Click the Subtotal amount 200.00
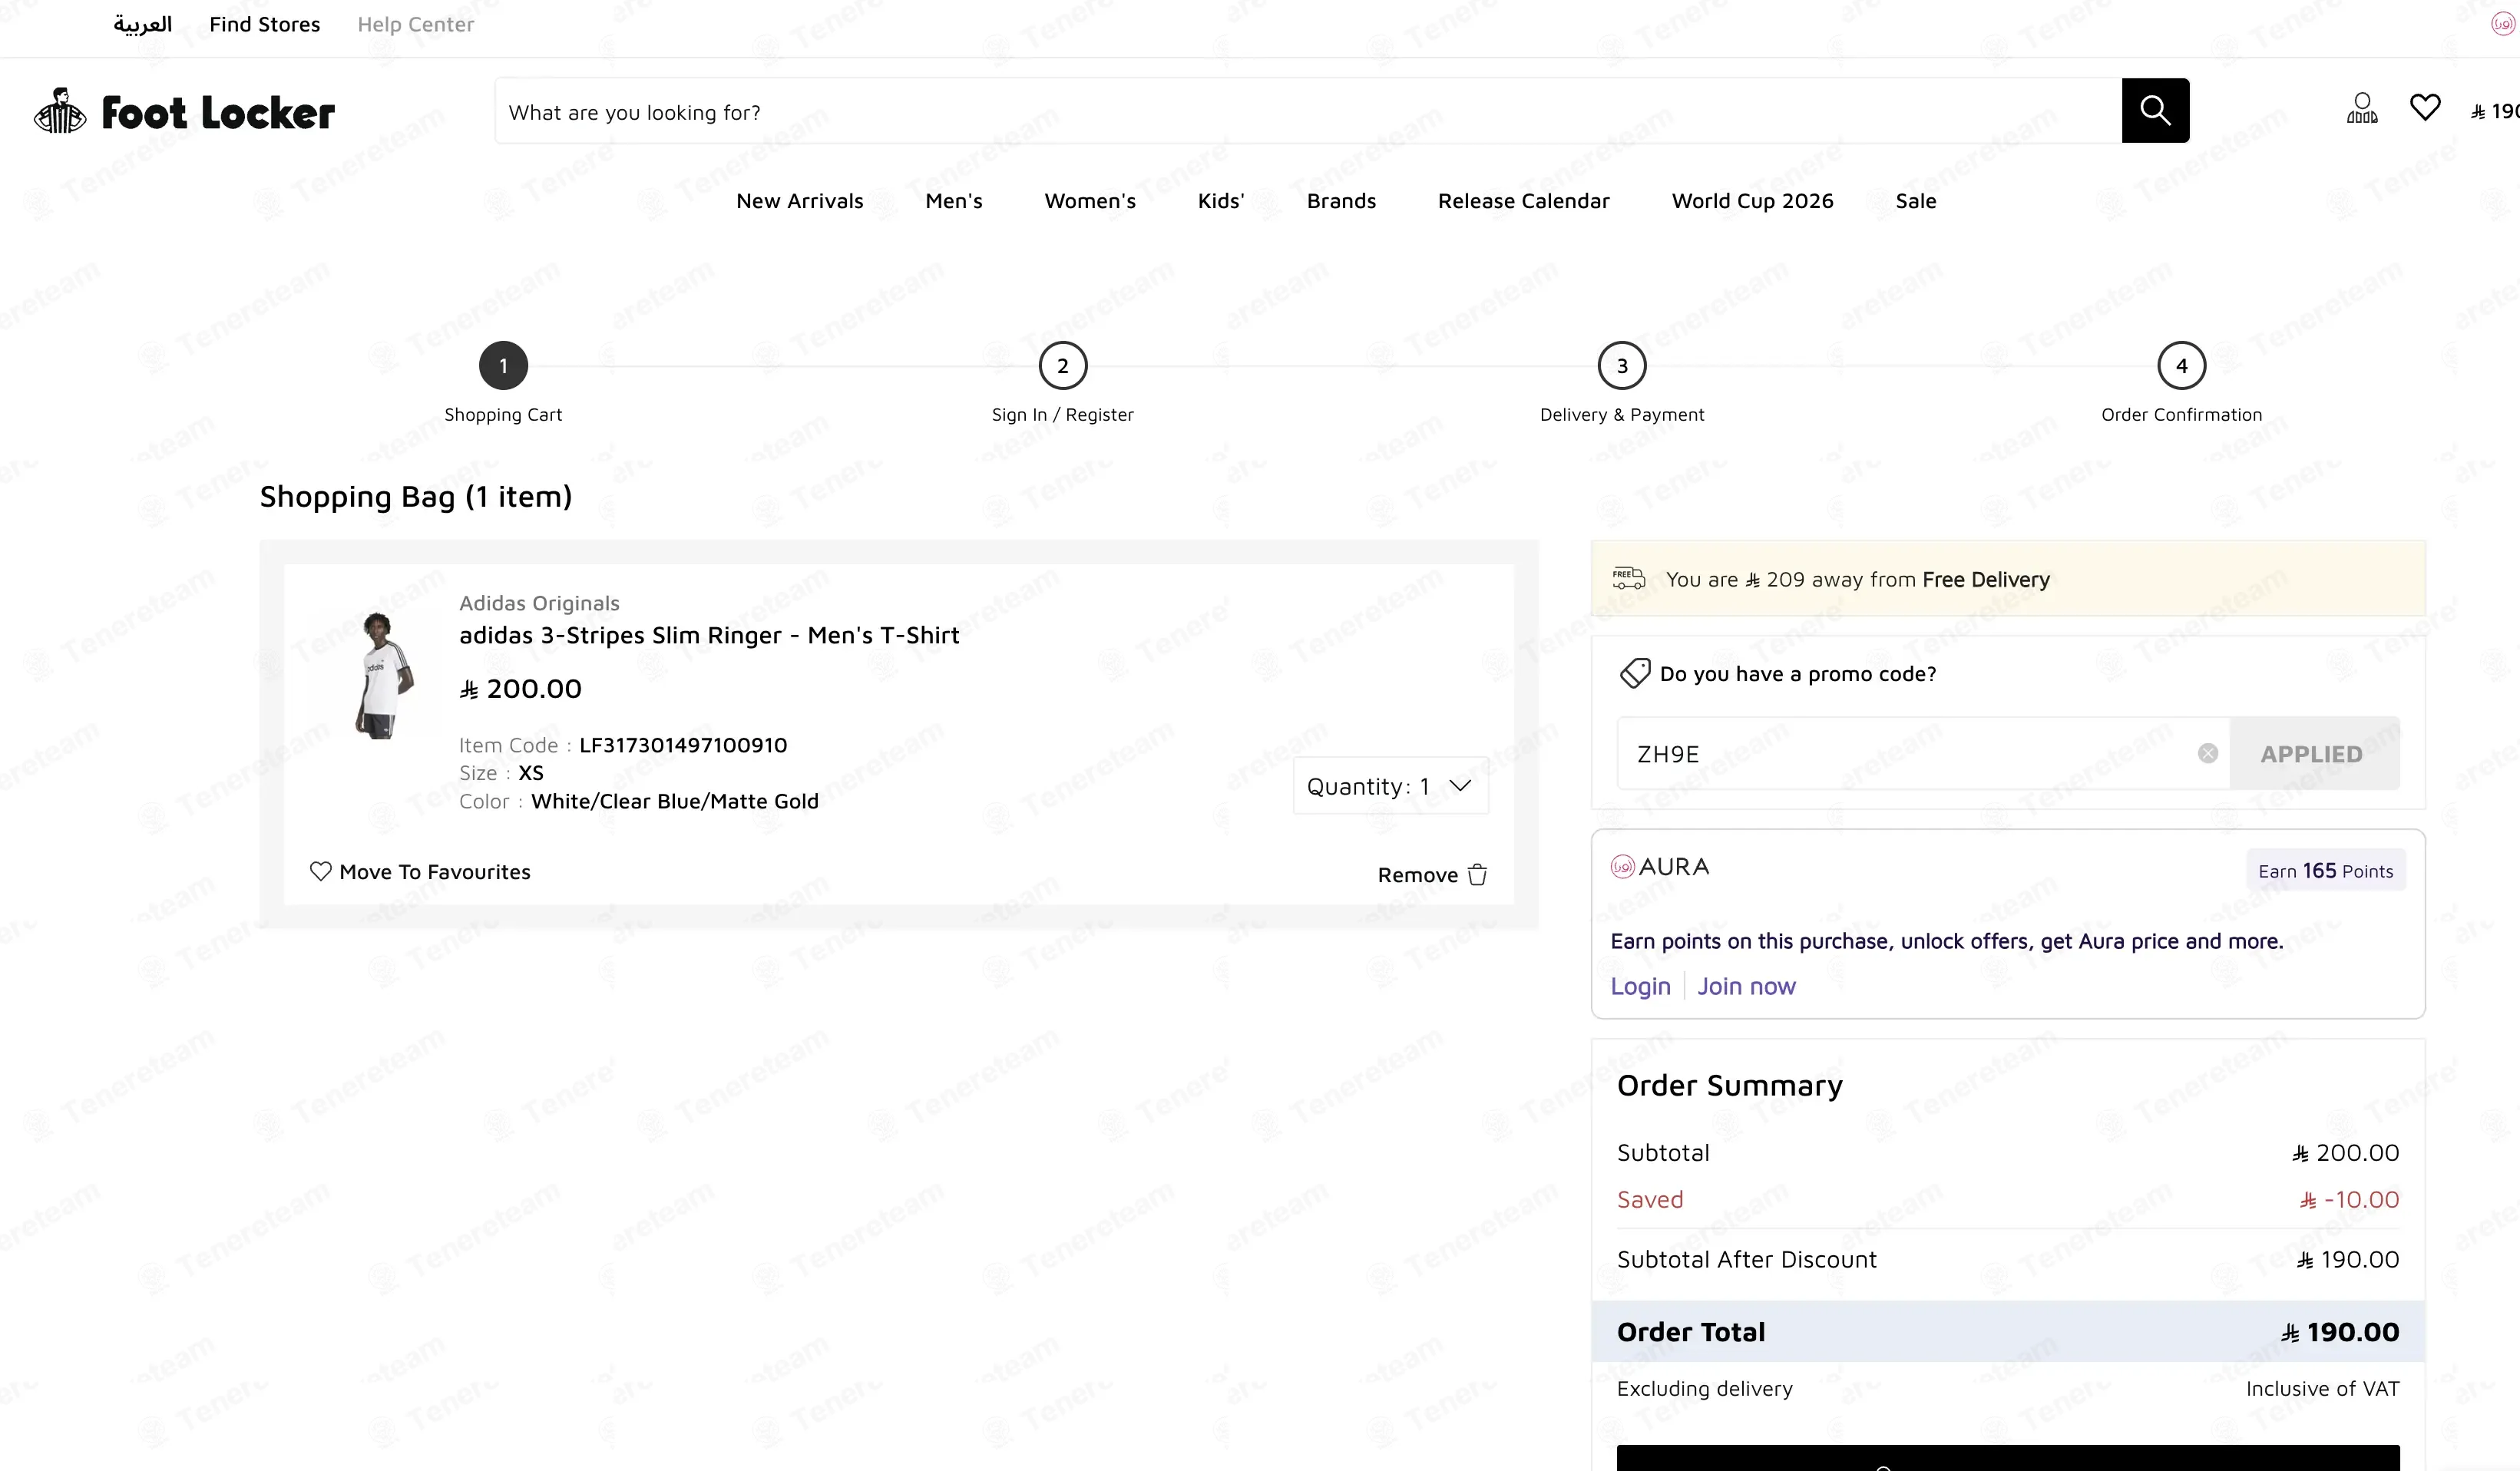Image resolution: width=2520 pixels, height=1471 pixels. [2345, 1152]
